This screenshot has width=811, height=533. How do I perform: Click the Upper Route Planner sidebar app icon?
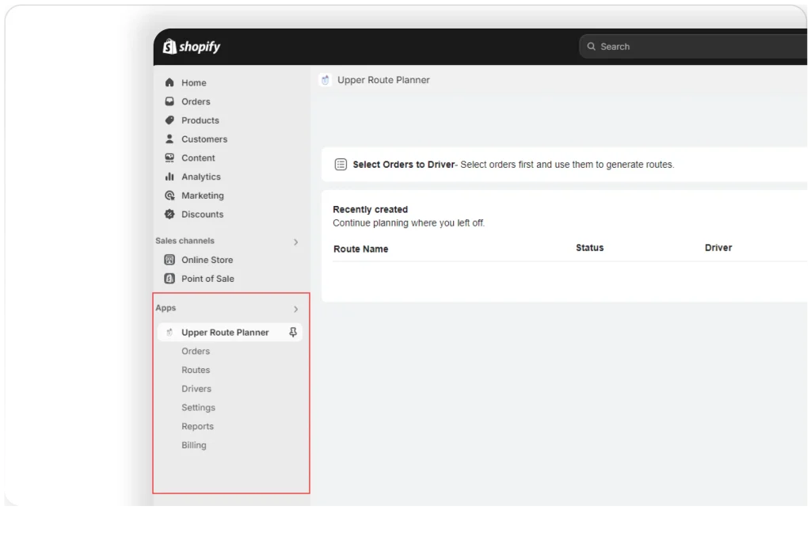coord(169,333)
